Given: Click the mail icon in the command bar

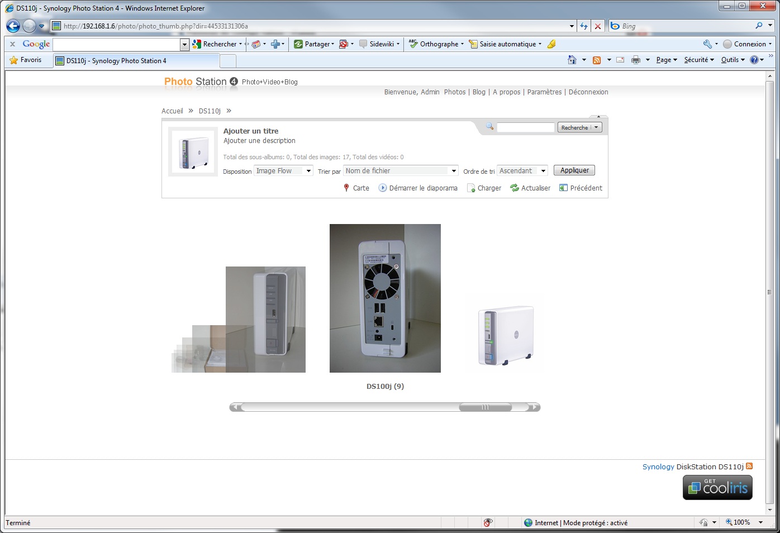Looking at the screenshot, I should (x=620, y=60).
